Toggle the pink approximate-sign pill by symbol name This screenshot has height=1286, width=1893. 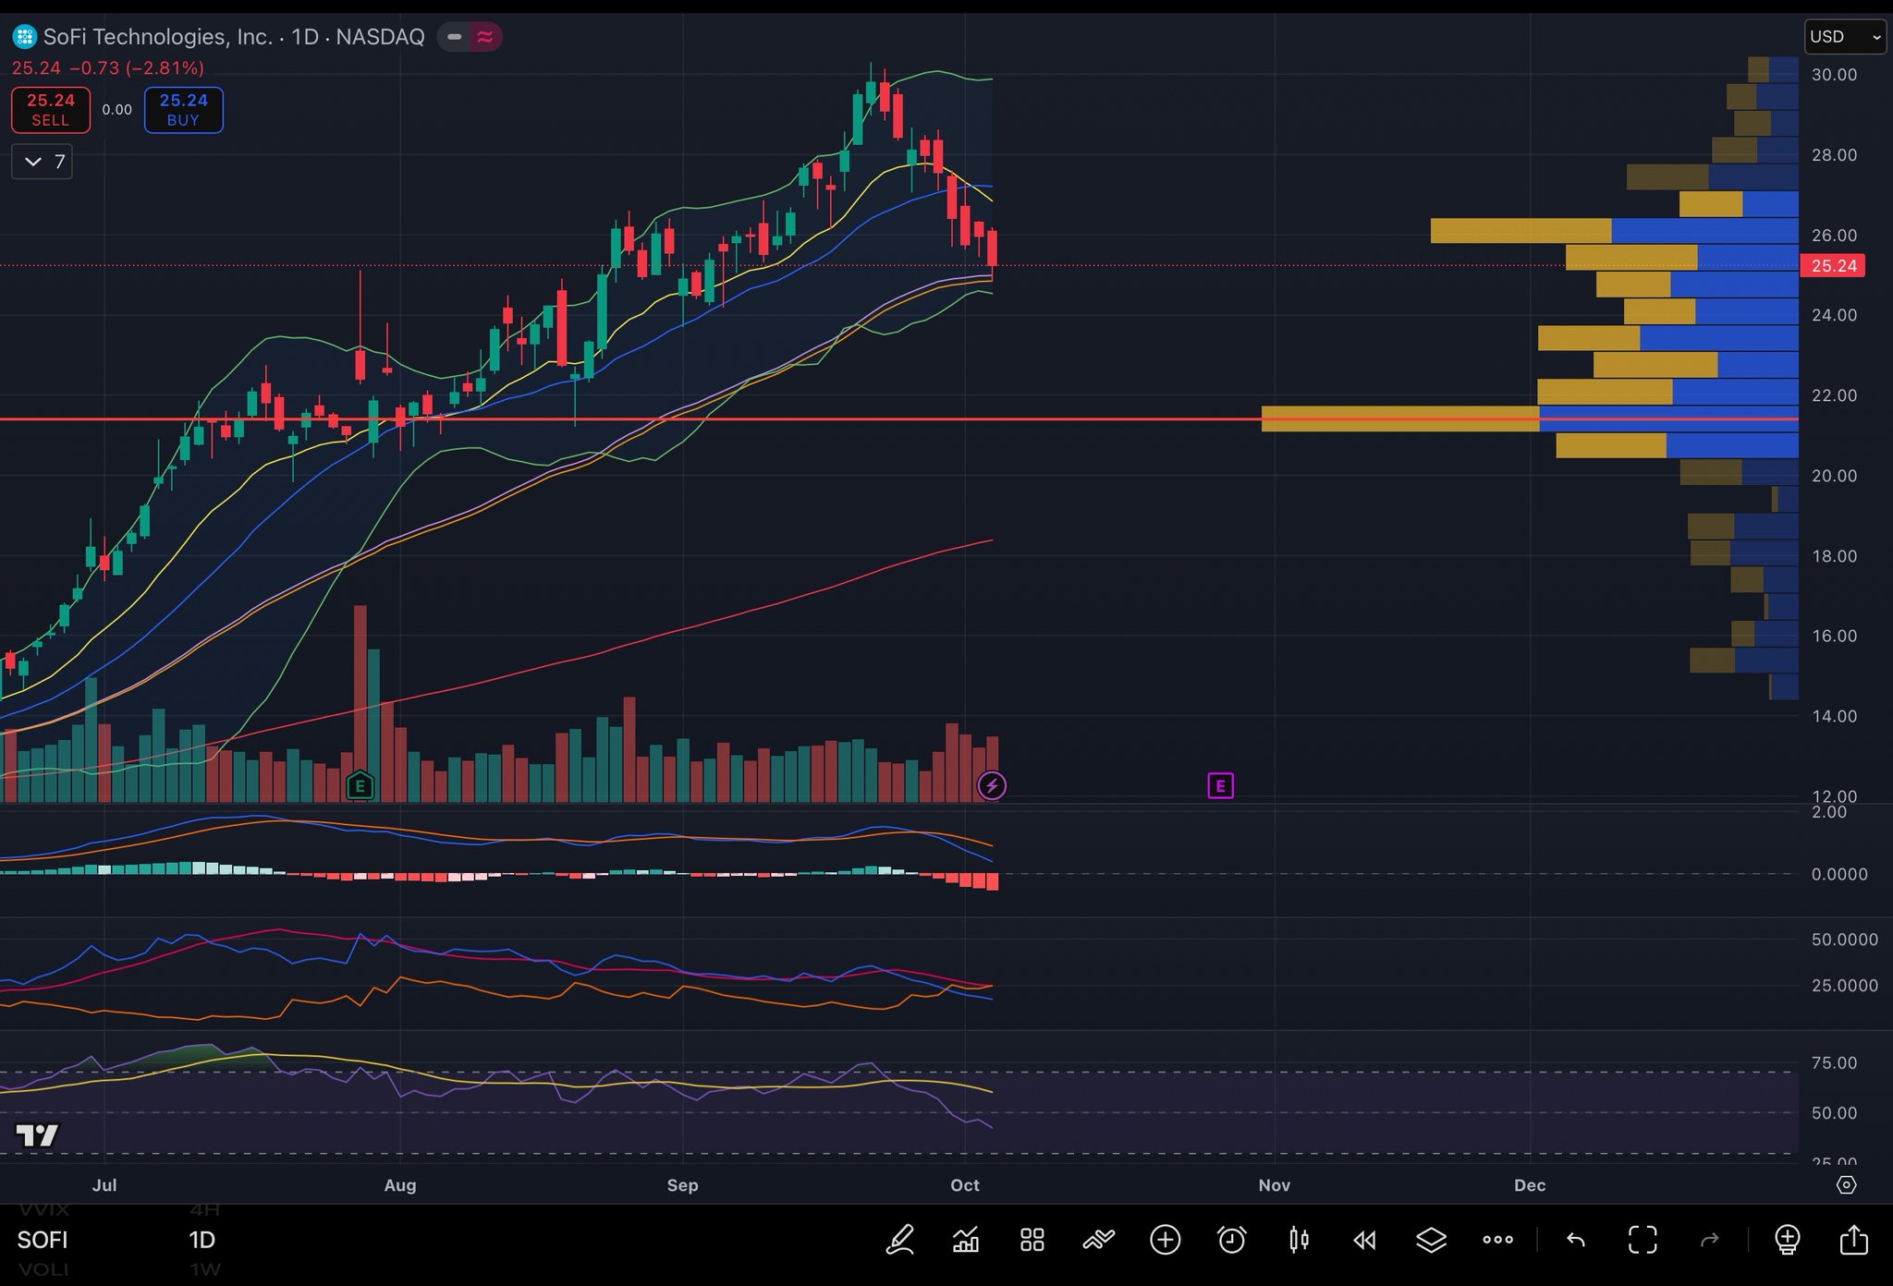pyautogui.click(x=485, y=37)
